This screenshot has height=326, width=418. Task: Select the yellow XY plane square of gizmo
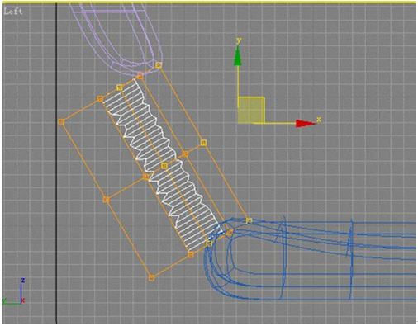[x=251, y=110]
